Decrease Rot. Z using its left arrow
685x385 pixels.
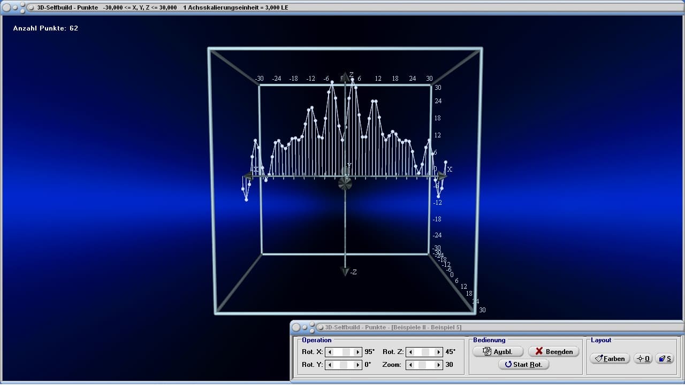410,352
